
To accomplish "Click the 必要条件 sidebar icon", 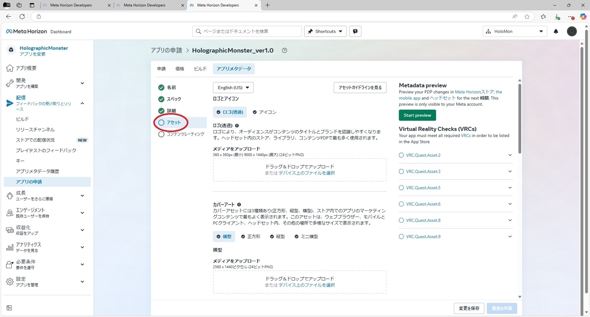I will click(x=10, y=264).
